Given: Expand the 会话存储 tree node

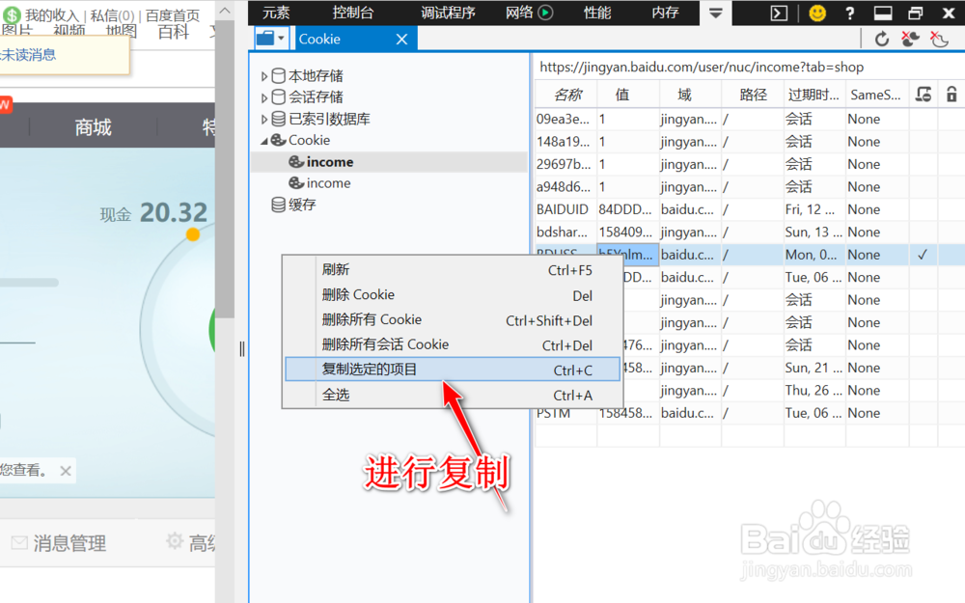Looking at the screenshot, I should pos(264,97).
